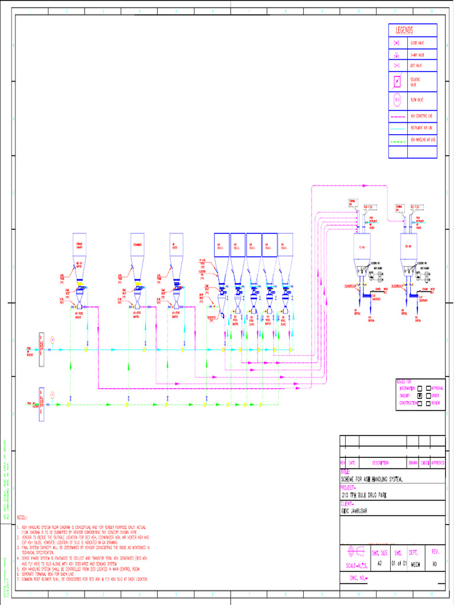The image size is (454, 605).
Task: Click the 'ISSUED FOR' heading
Action: pos(404,382)
